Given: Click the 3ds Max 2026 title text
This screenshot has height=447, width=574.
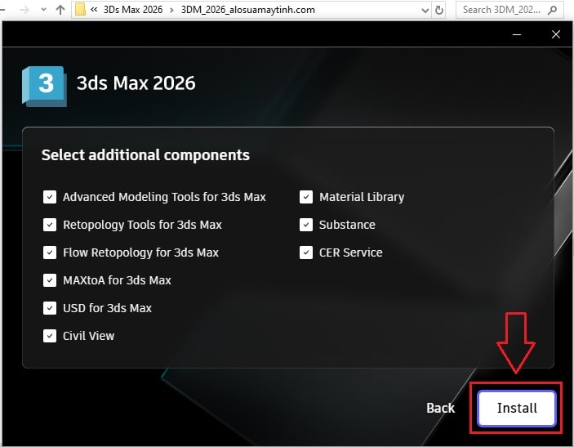Looking at the screenshot, I should tap(136, 83).
